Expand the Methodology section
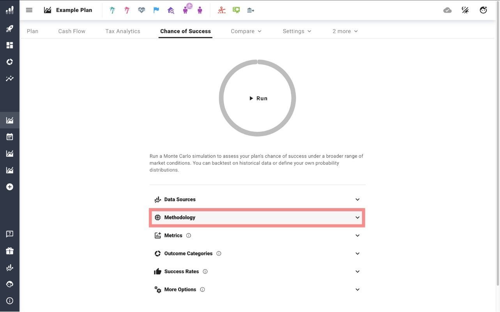The image size is (500, 312). [257, 217]
